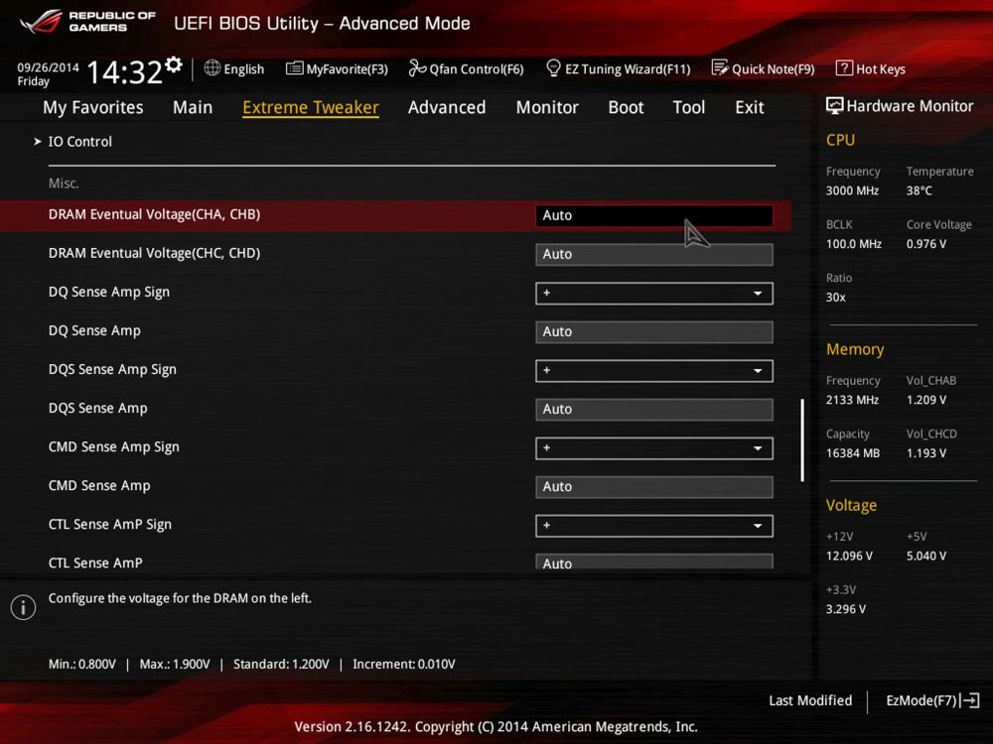Click the DQS Sense Amp Auto field
Image resolution: width=993 pixels, height=744 pixels.
(x=653, y=410)
